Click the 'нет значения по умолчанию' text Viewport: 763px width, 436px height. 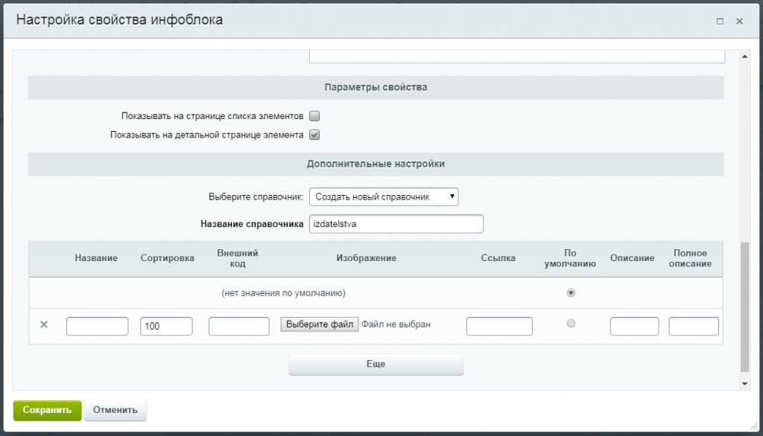[283, 293]
